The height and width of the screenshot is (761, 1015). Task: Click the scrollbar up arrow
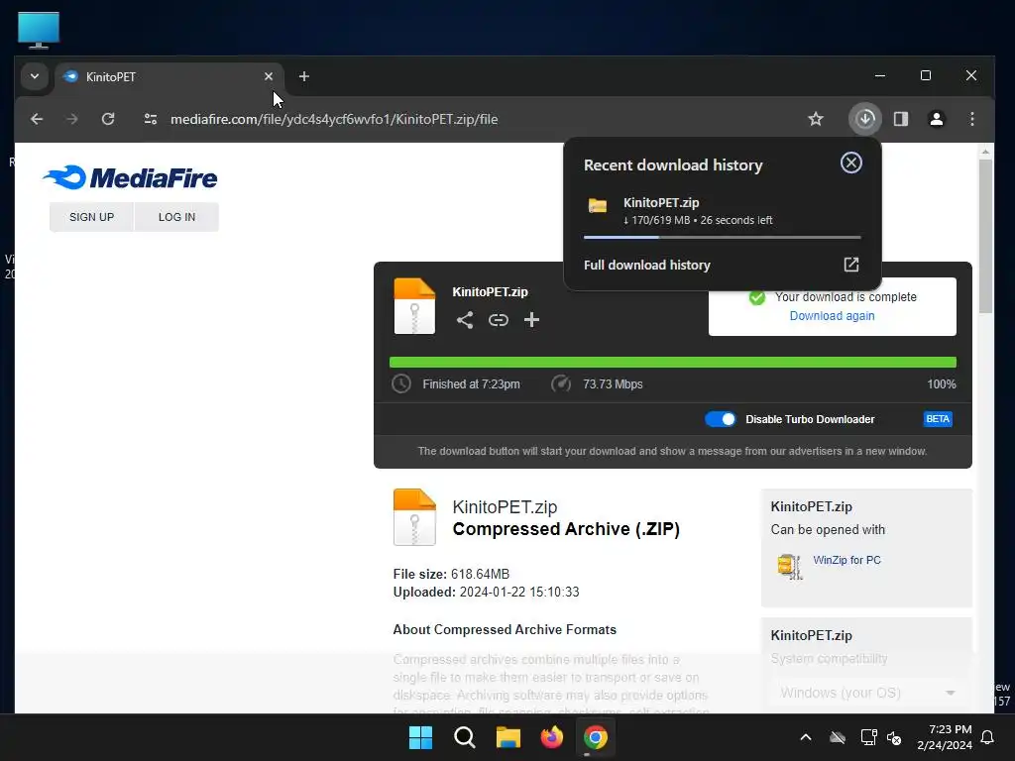985,152
